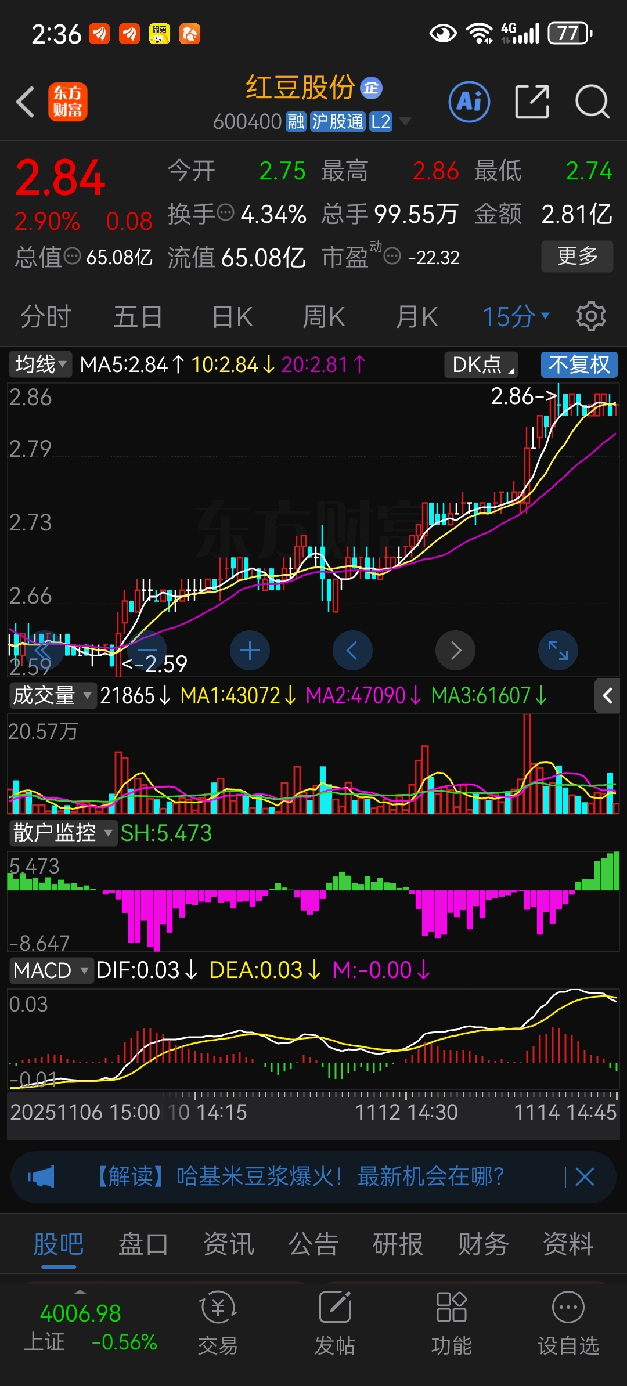Viewport: 627px width, 1386px height.
Task: Tap 红豆股份 stock title
Action: 300,88
